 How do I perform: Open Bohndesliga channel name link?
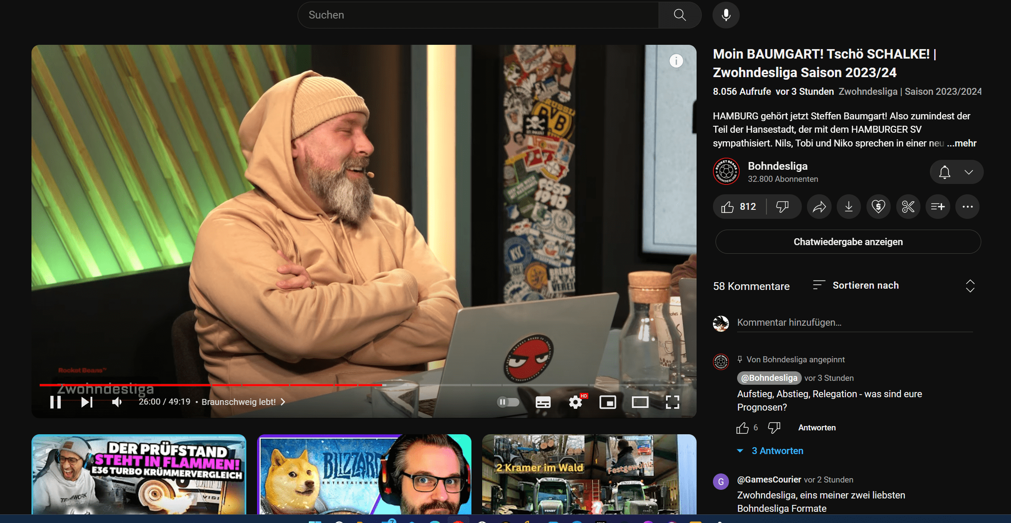(x=778, y=166)
